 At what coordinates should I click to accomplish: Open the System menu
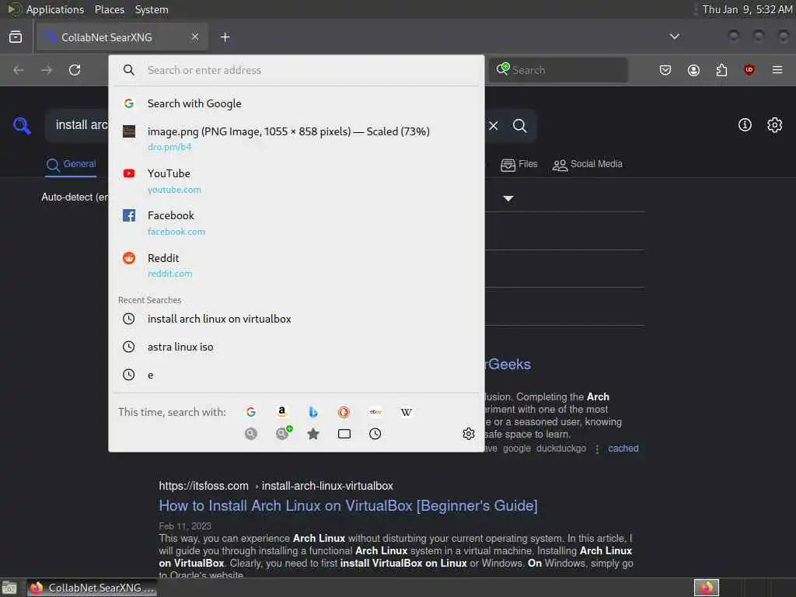point(152,9)
